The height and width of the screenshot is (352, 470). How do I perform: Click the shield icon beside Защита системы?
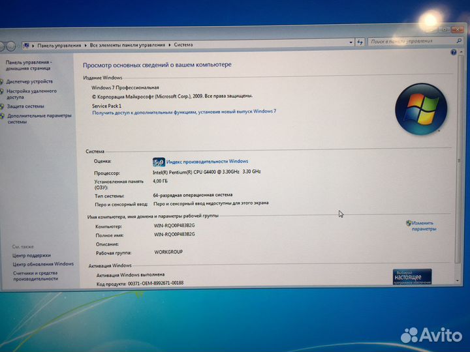coord(2,106)
